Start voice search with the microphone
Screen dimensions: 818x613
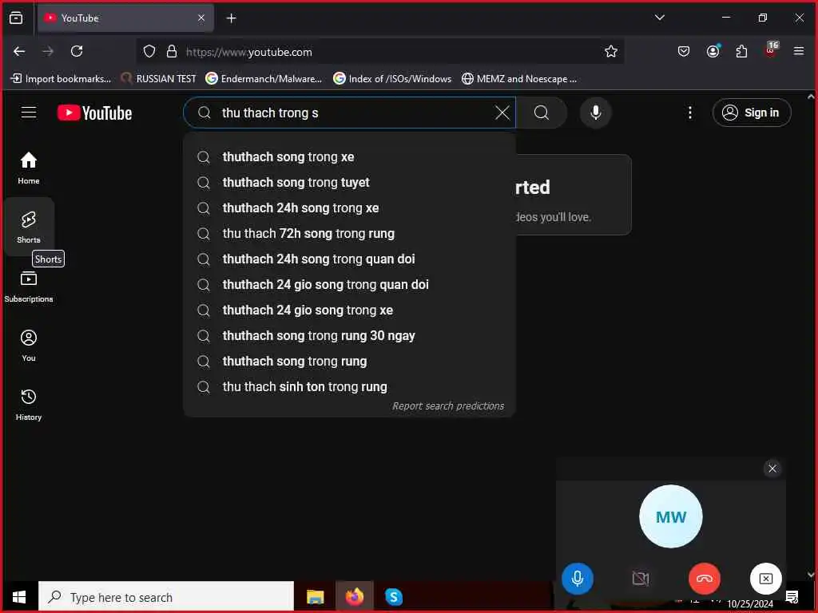pyautogui.click(x=595, y=113)
